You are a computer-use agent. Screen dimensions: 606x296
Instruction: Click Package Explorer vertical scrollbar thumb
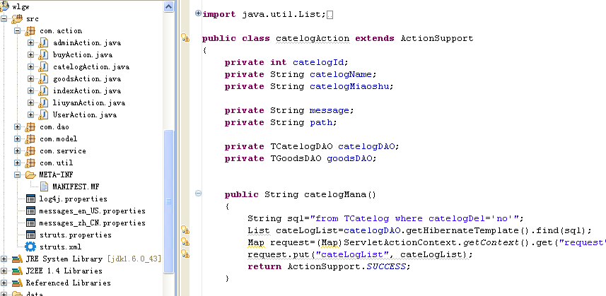169,201
